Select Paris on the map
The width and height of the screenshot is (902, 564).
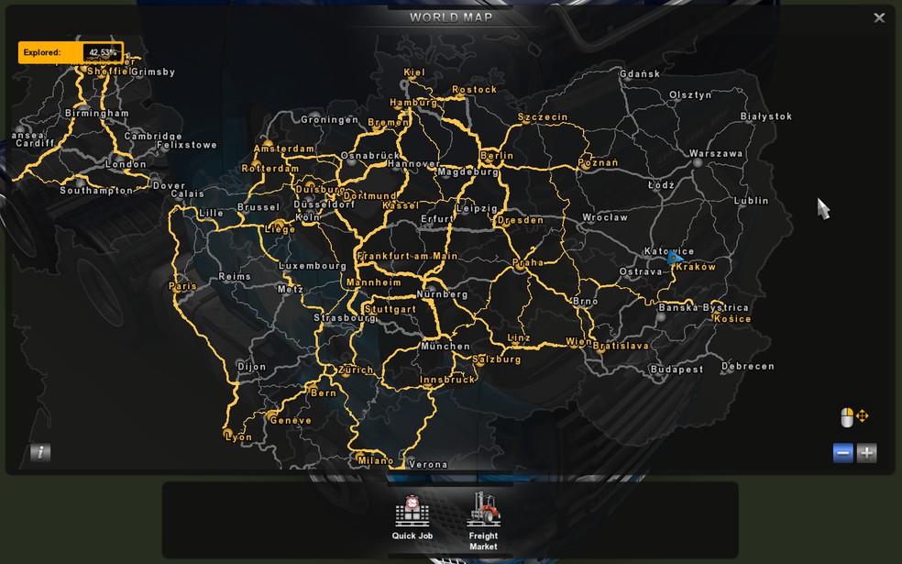point(182,286)
